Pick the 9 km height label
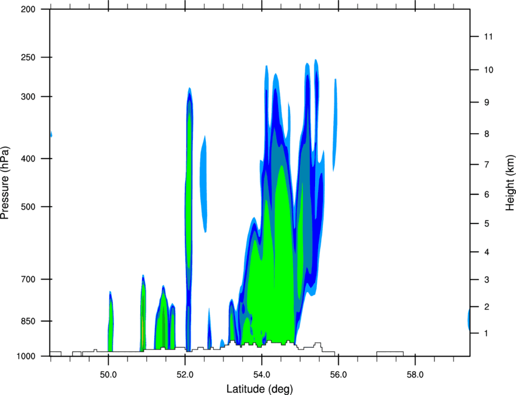The width and height of the screenshot is (516, 395). coord(486,103)
